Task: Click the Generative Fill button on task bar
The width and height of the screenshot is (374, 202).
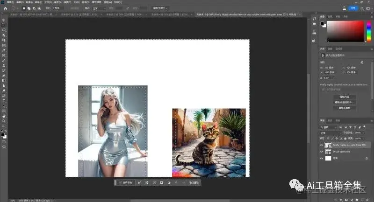Action: 126,183
